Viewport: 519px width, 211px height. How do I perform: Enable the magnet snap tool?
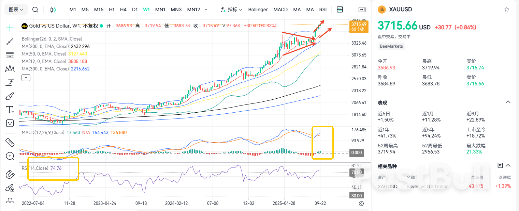click(x=10, y=174)
